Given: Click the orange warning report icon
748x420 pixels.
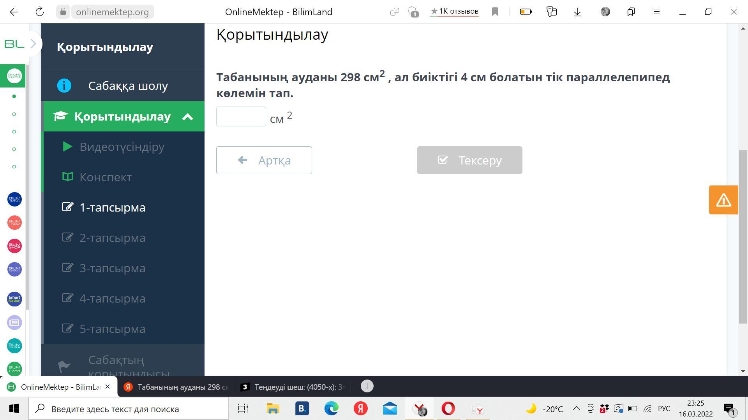Looking at the screenshot, I should click(x=723, y=200).
